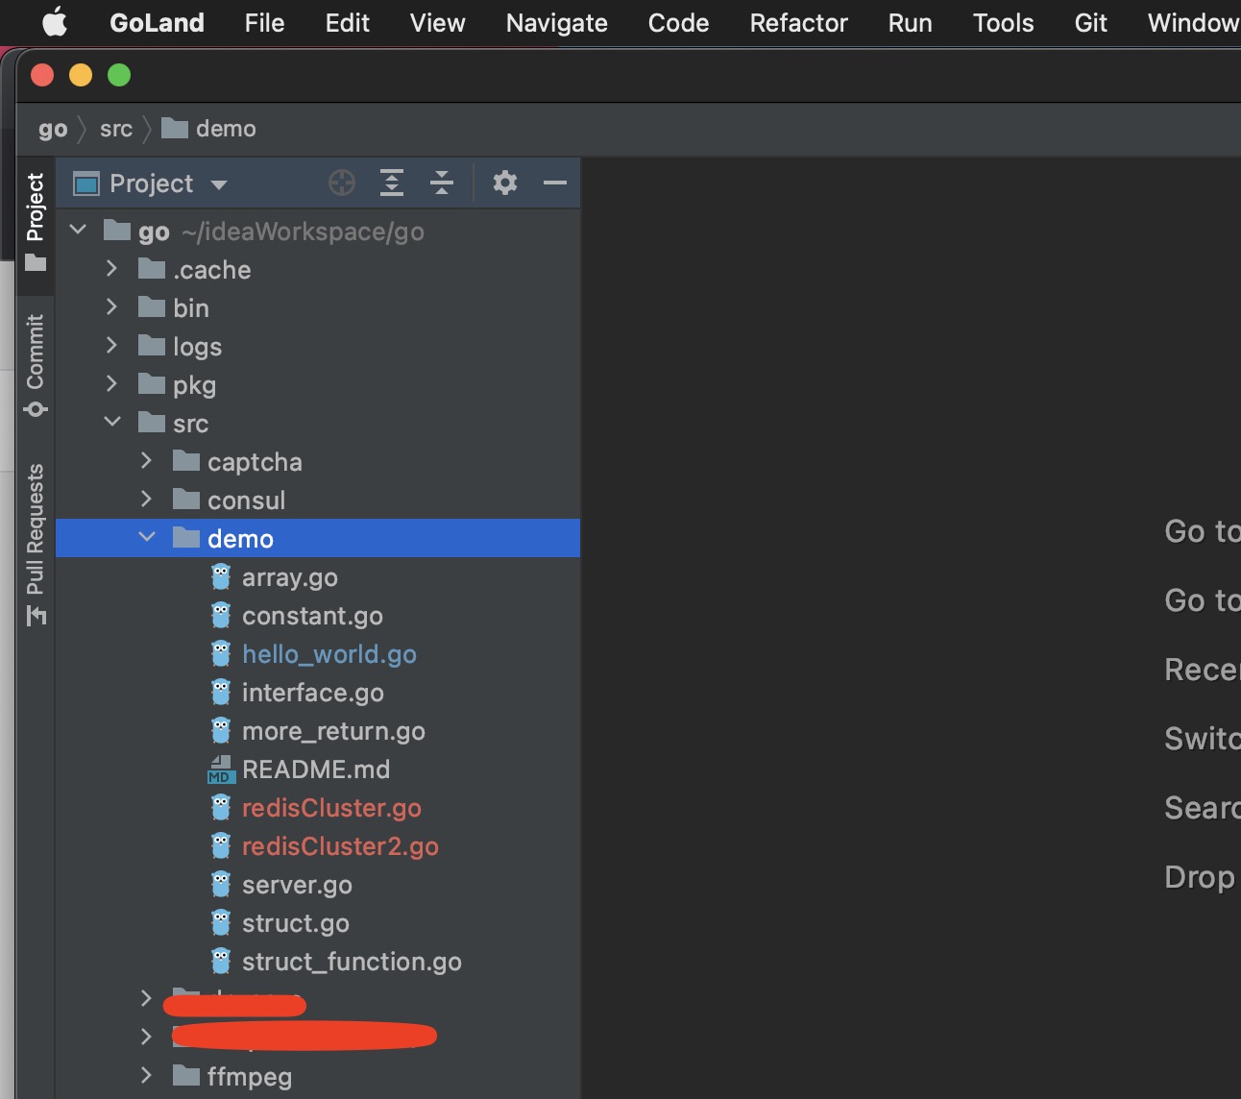Click Markdown icon of README.md

(x=221, y=769)
